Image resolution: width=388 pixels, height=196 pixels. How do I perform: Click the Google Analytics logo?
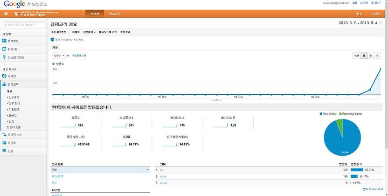25,4
